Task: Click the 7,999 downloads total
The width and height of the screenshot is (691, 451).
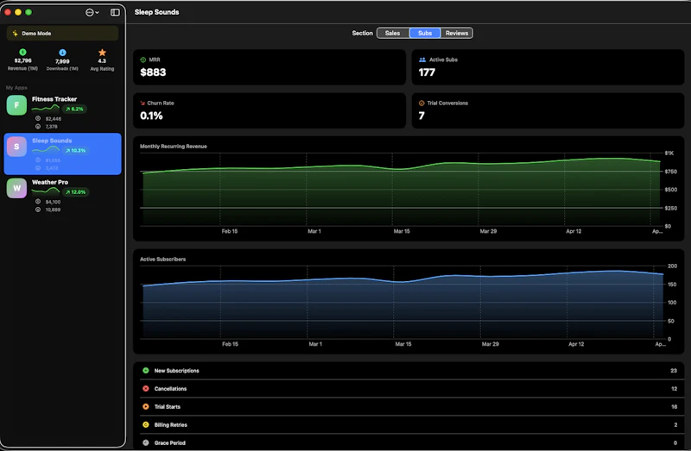Action: (62, 61)
